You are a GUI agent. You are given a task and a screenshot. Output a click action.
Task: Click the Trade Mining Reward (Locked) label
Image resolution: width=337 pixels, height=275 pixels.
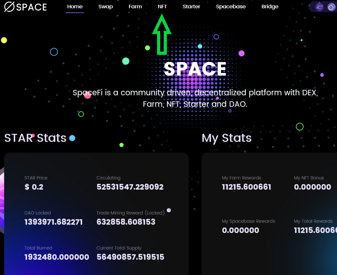pyautogui.click(x=131, y=213)
